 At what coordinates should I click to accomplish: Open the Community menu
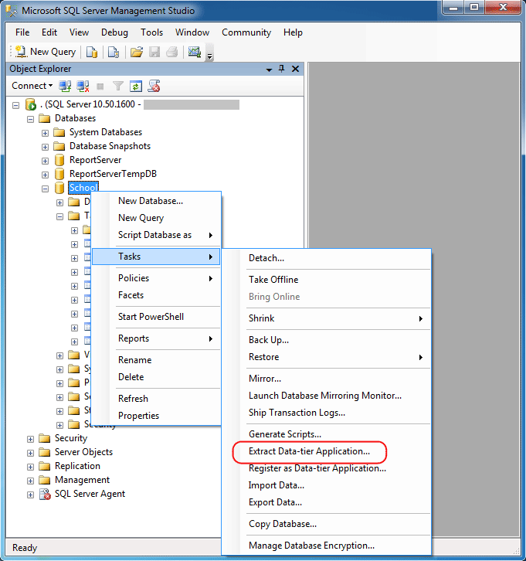coord(246,32)
